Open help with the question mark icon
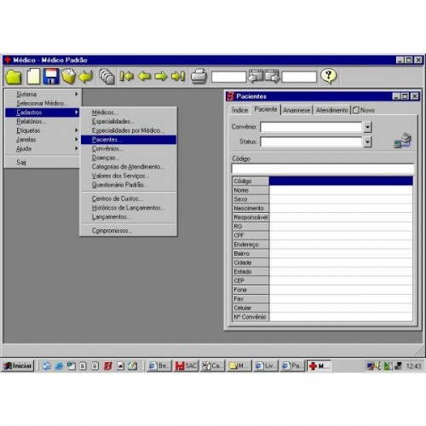 click(x=329, y=76)
